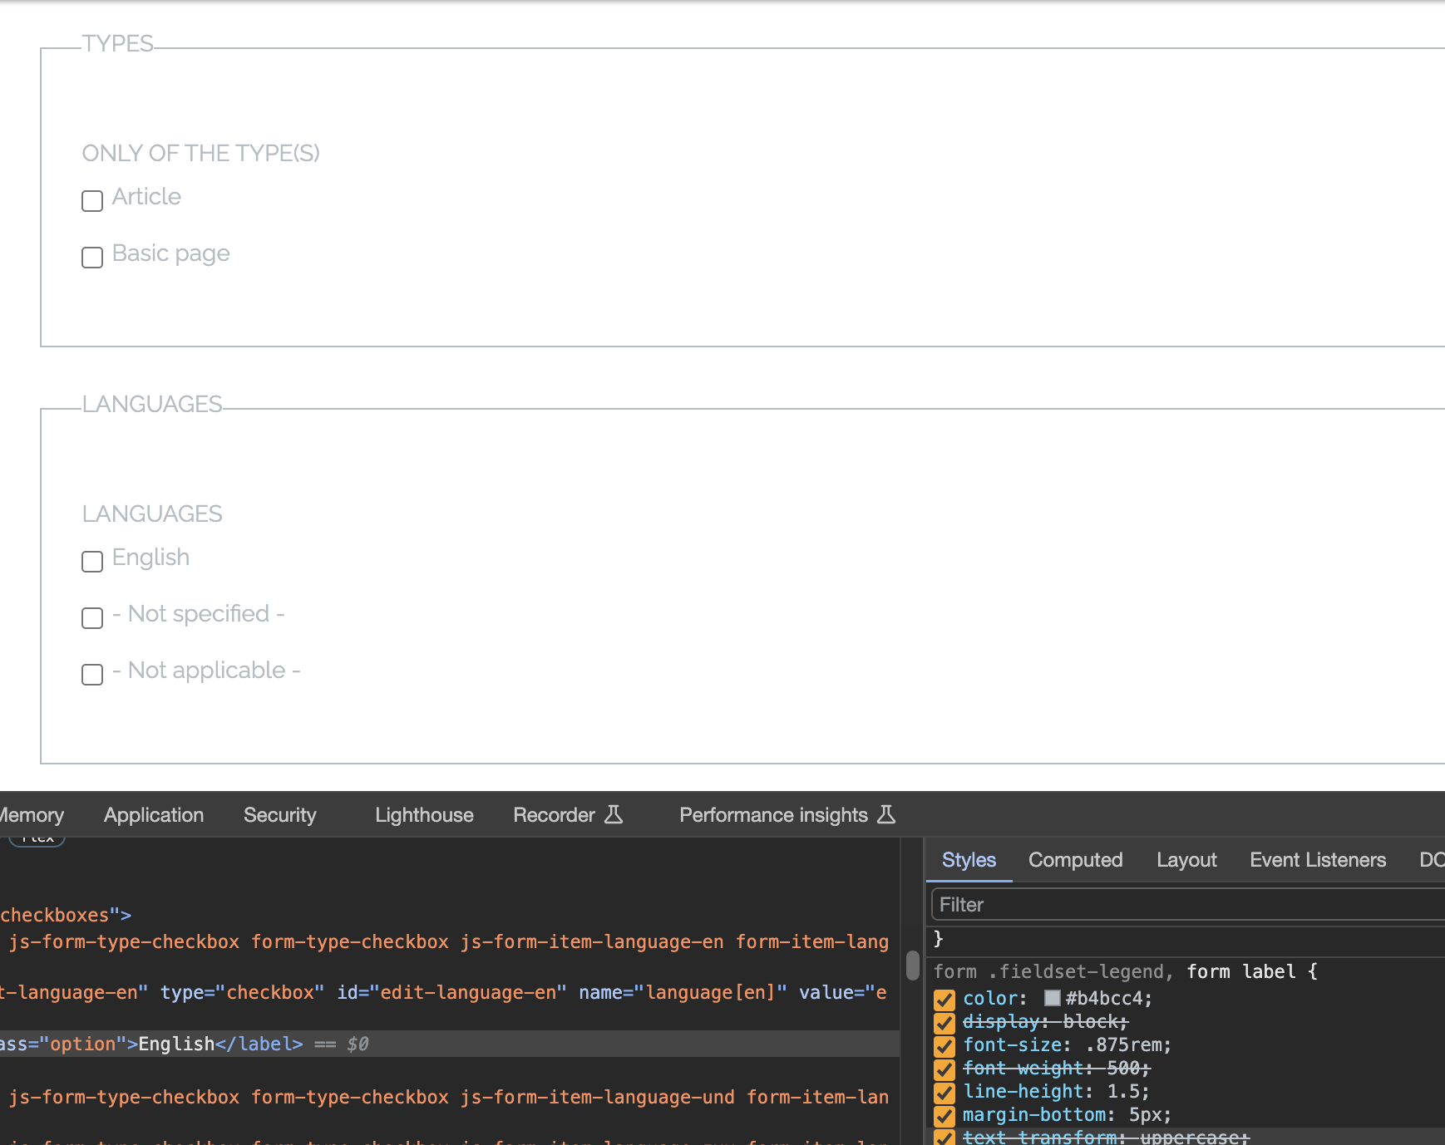Viewport: 1445px width, 1145px height.
Task: Disable the color CSS declaration
Action: pos(943,1000)
